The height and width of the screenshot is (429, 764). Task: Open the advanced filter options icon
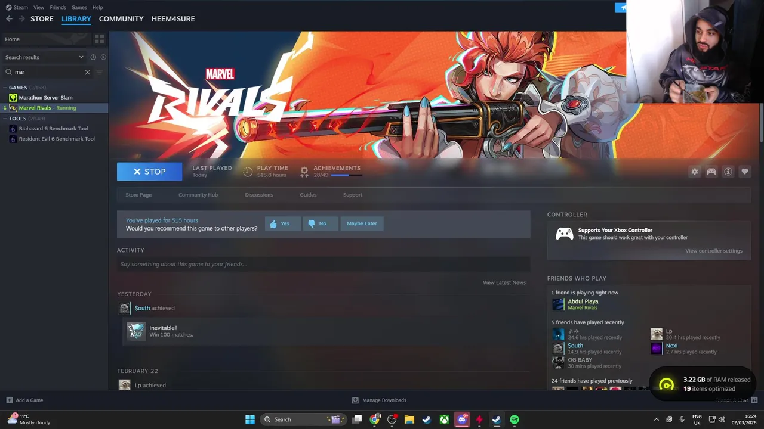(x=100, y=72)
